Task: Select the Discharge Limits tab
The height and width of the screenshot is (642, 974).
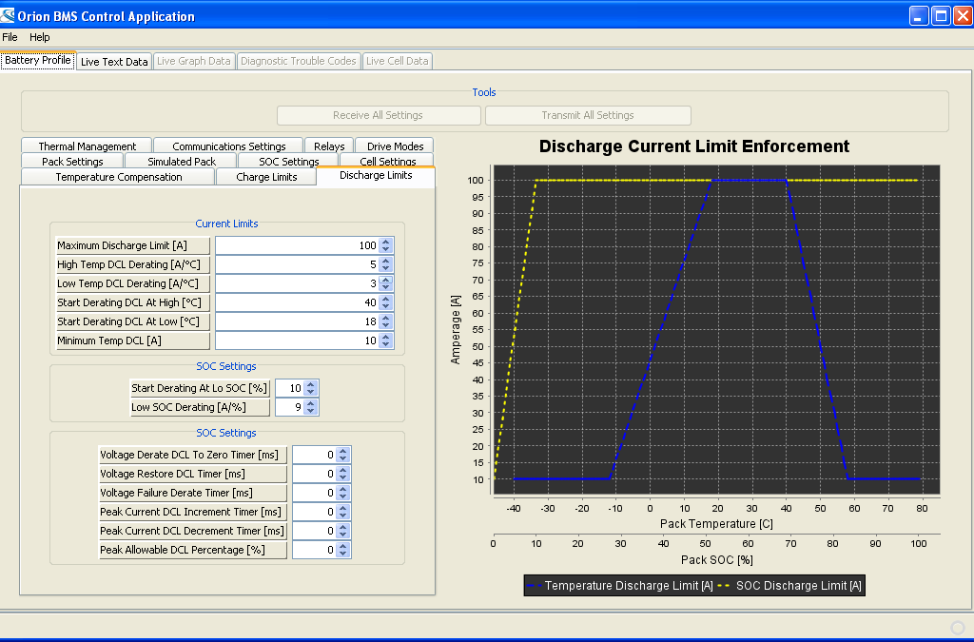Action: [376, 176]
